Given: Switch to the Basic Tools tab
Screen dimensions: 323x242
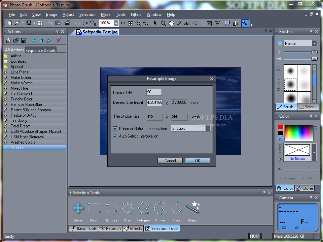Looking at the screenshot, I should 83,229.
